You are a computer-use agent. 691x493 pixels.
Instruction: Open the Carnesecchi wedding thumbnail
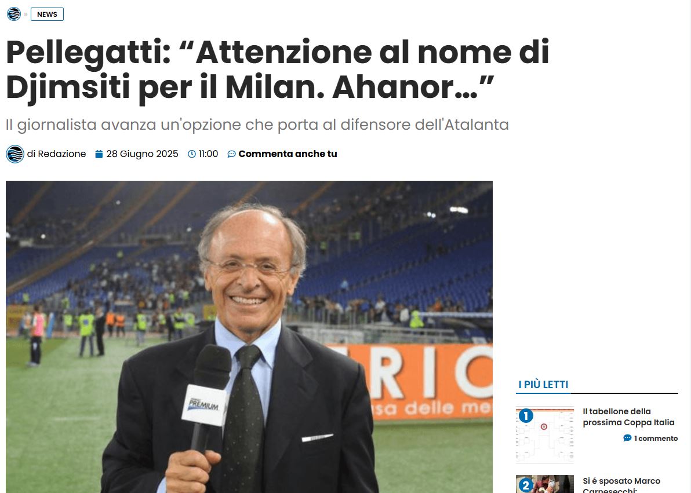tap(545, 484)
